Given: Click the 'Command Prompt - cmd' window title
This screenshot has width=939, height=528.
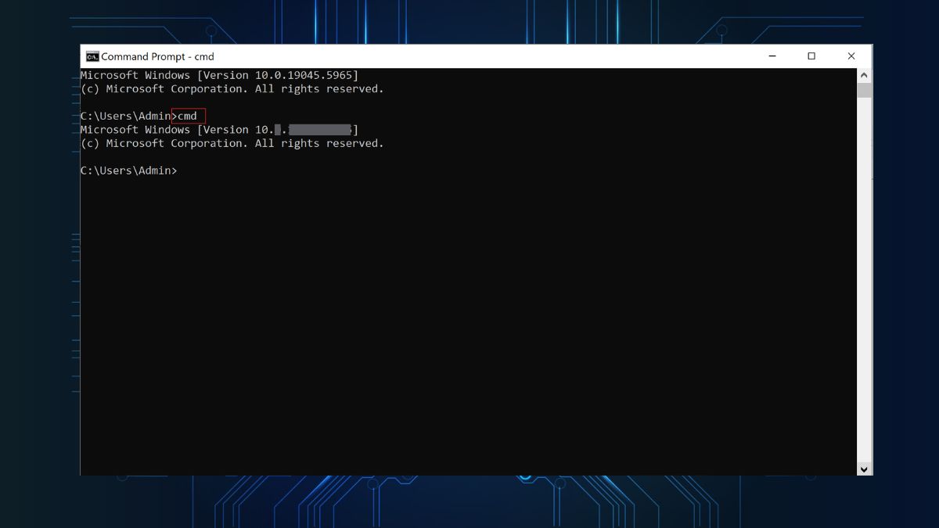Looking at the screenshot, I should pyautogui.click(x=157, y=56).
